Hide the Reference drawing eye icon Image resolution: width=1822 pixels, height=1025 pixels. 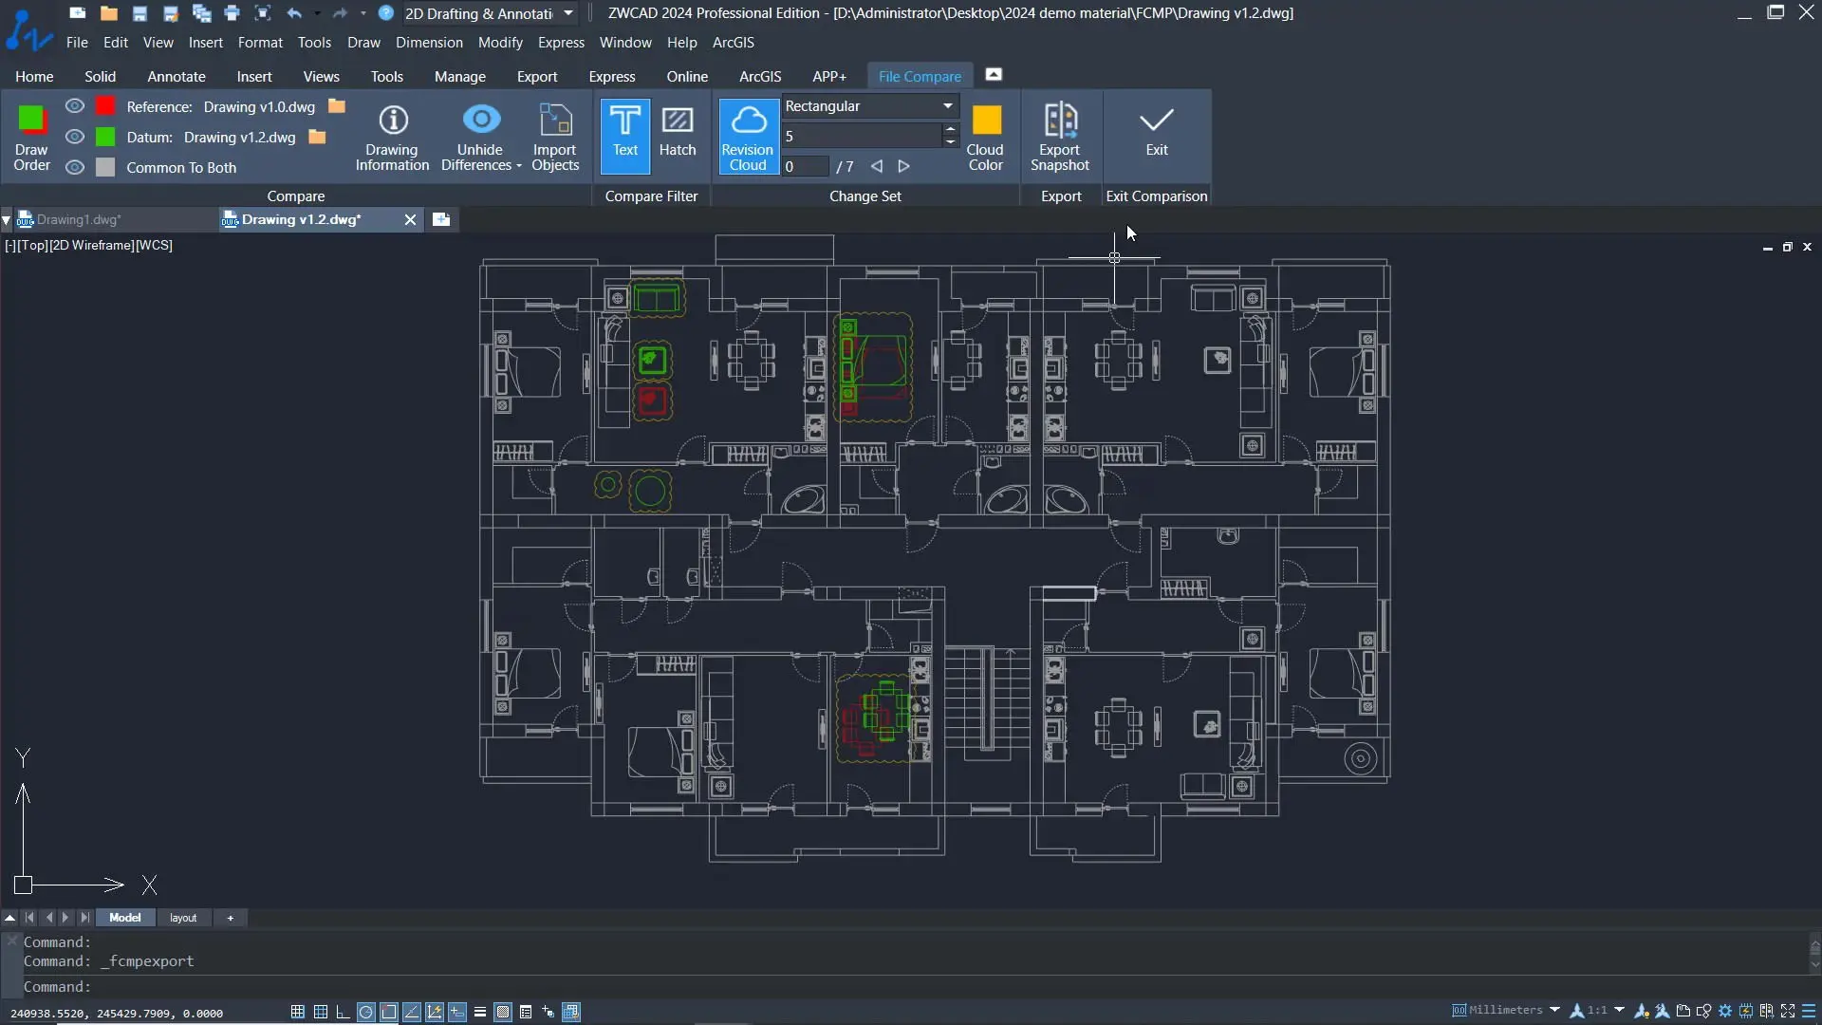pos(75,106)
